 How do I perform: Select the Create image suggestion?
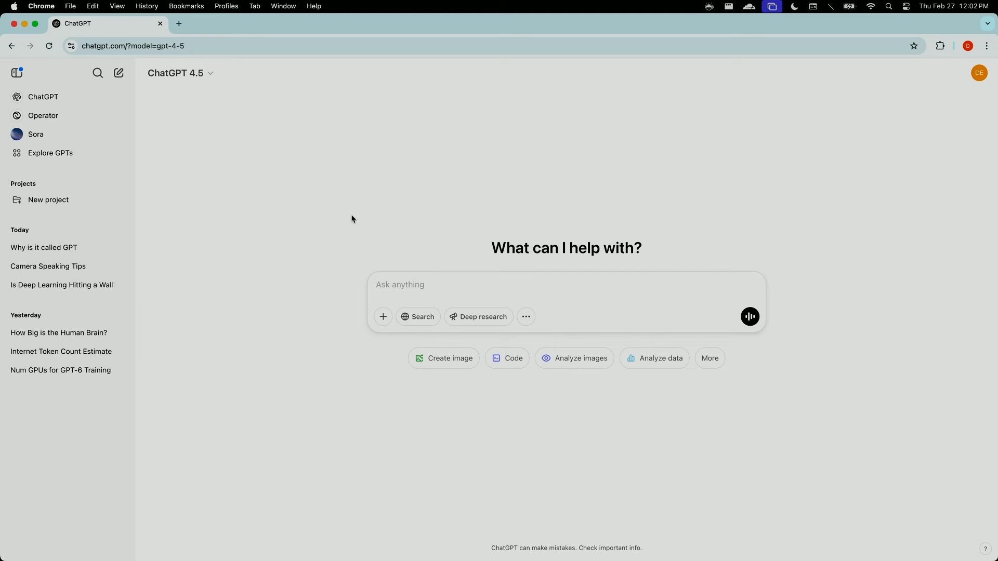click(443, 358)
